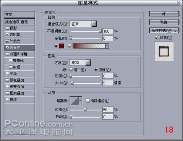Enable the 图案叠加 checkbox
Image resolution: width=183 pixels, height=141 pixels.
click(x=7, y=93)
